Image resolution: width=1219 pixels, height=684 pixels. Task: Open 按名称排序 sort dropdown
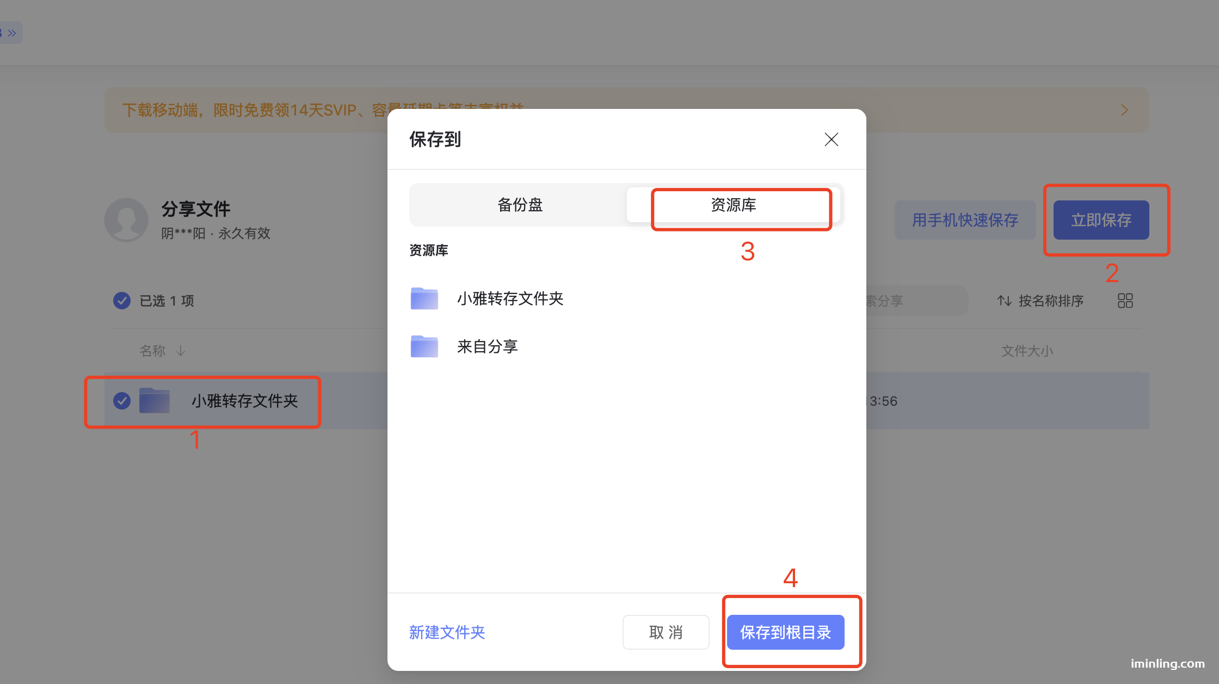[1040, 301]
